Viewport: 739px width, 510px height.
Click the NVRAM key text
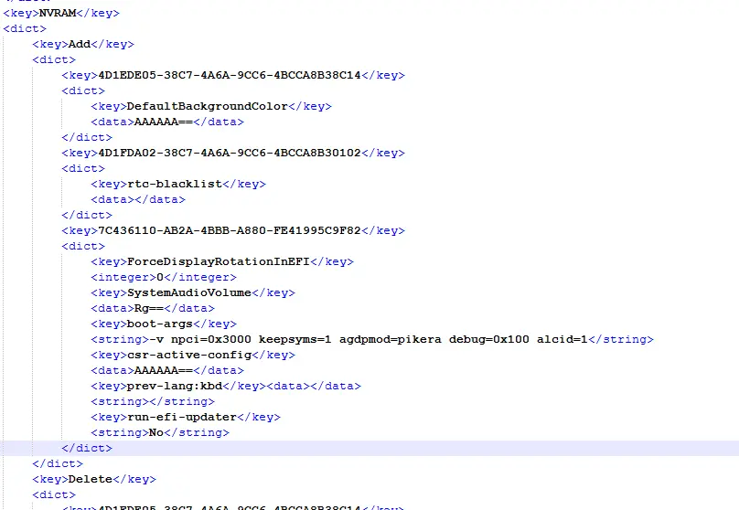click(x=57, y=13)
